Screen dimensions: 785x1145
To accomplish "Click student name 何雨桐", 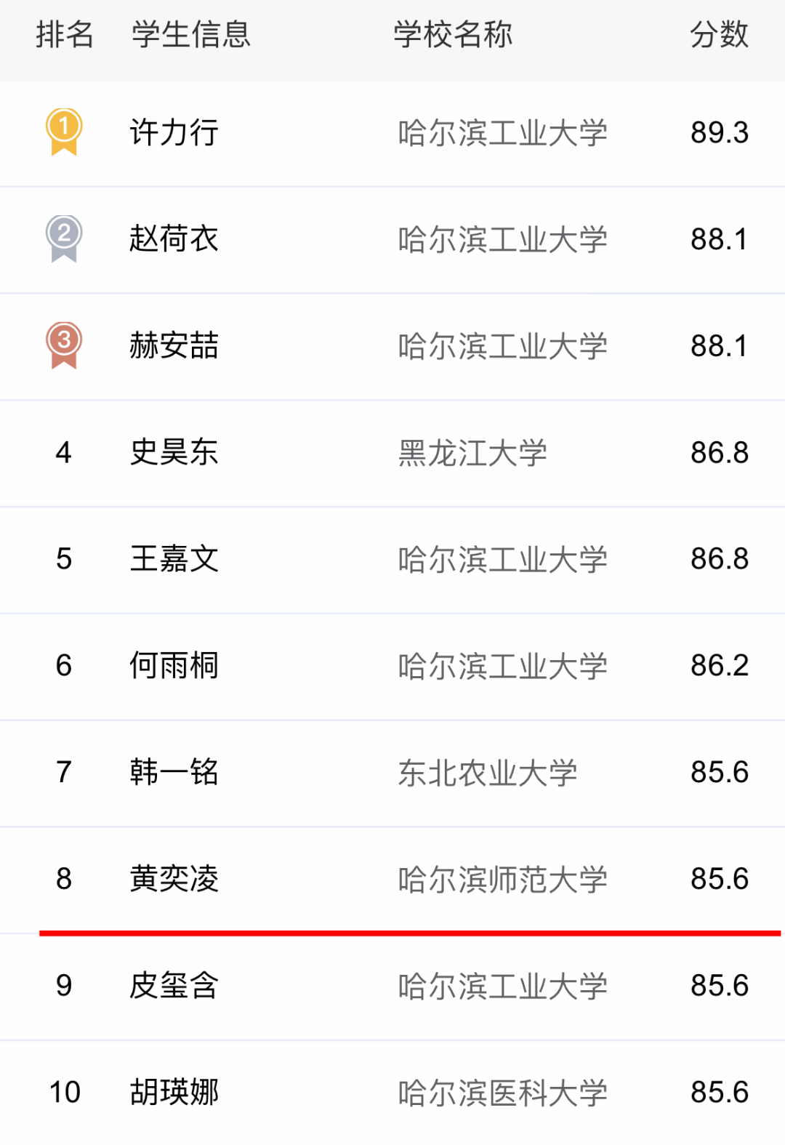I will tap(174, 665).
